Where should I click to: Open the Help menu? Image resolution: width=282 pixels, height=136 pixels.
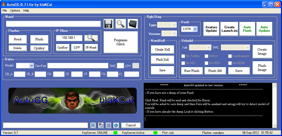(26, 11)
